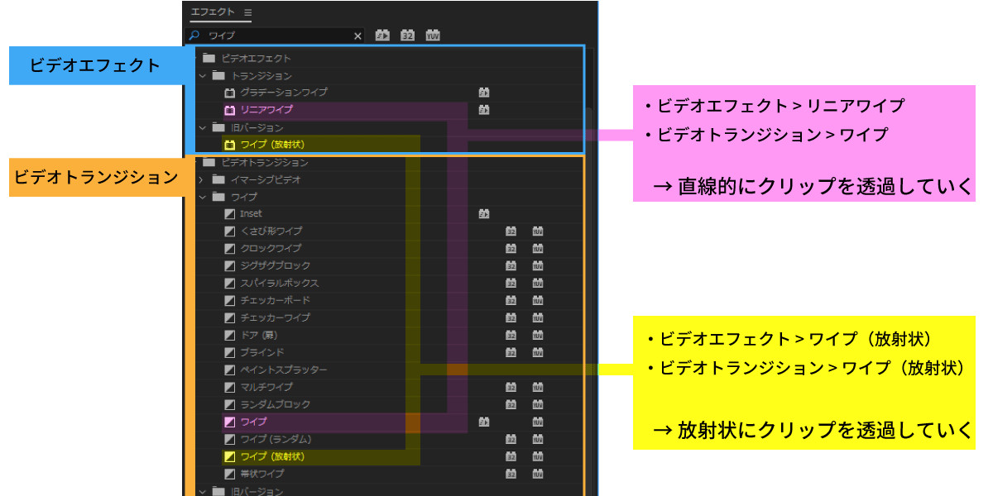Toggle the YUV effects filter button
The image size is (993, 496).
433,36
